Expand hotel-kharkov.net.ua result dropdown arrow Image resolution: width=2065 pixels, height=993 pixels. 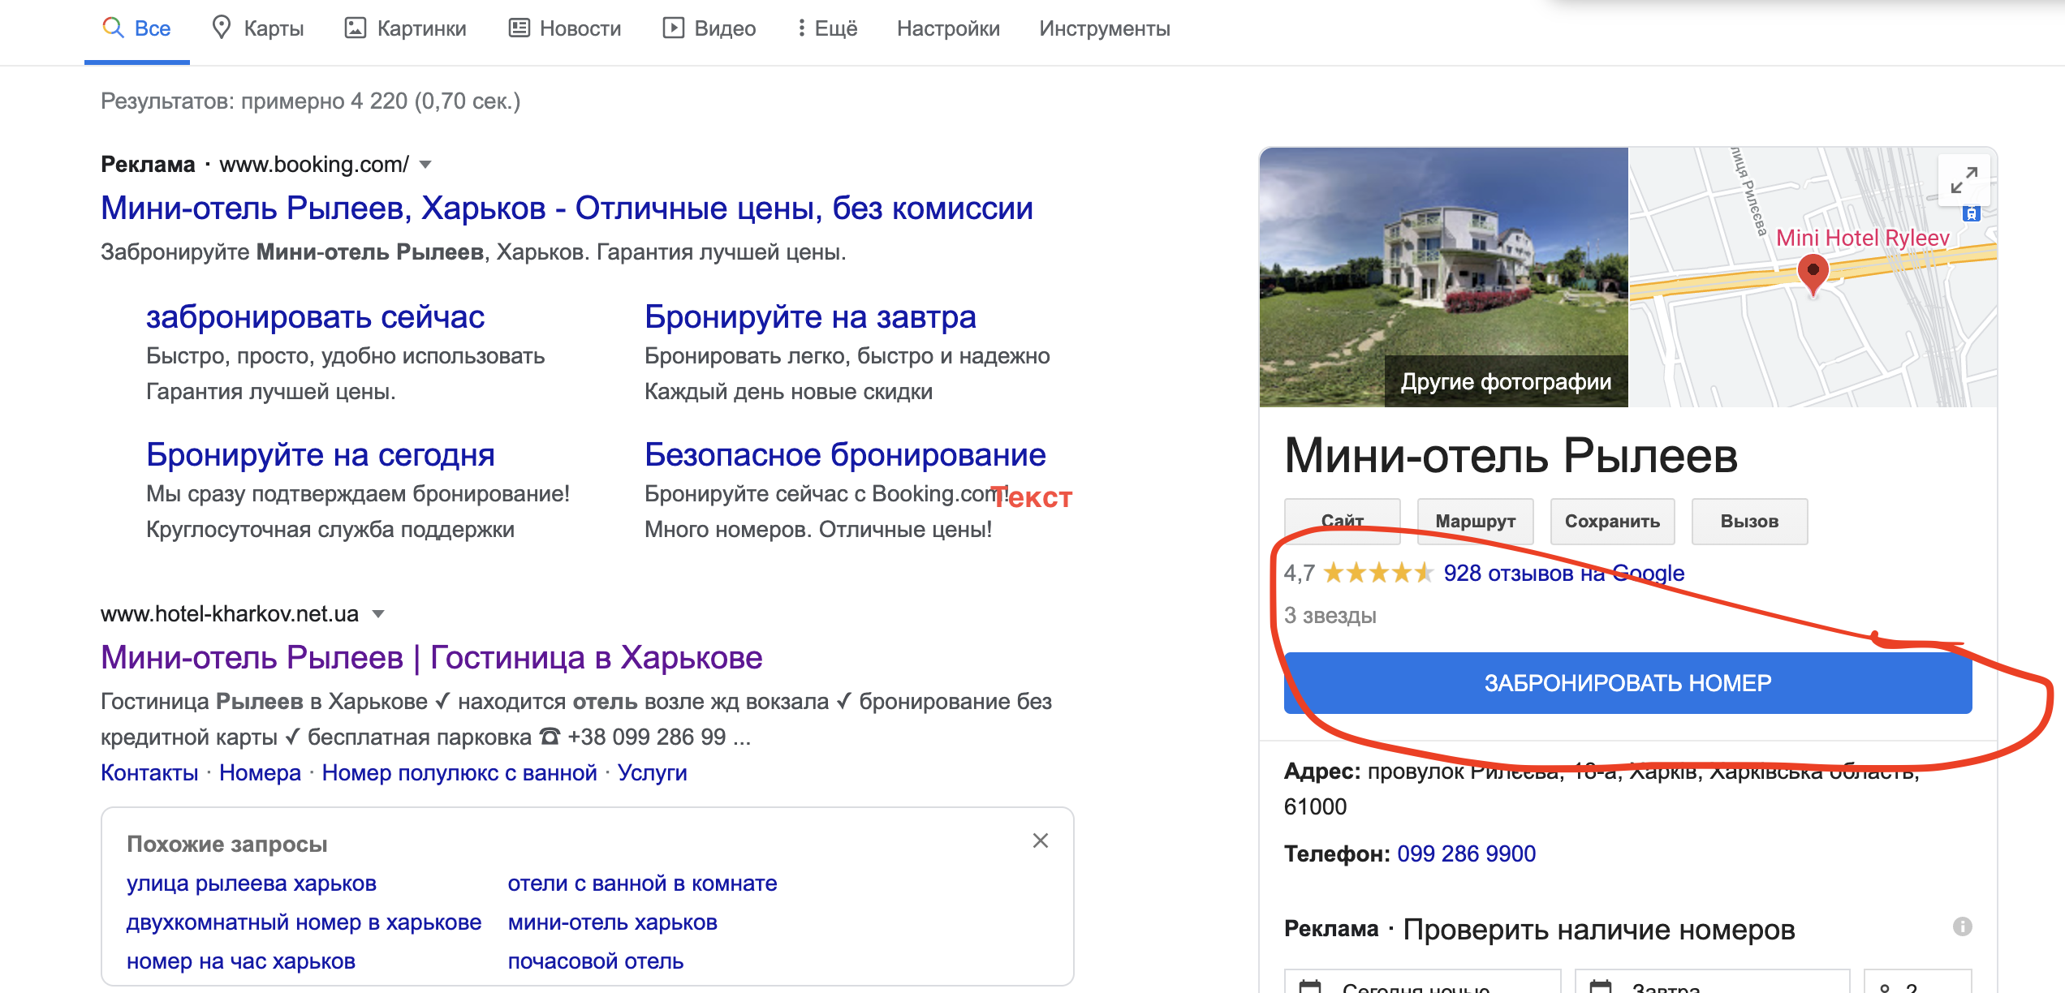(377, 614)
